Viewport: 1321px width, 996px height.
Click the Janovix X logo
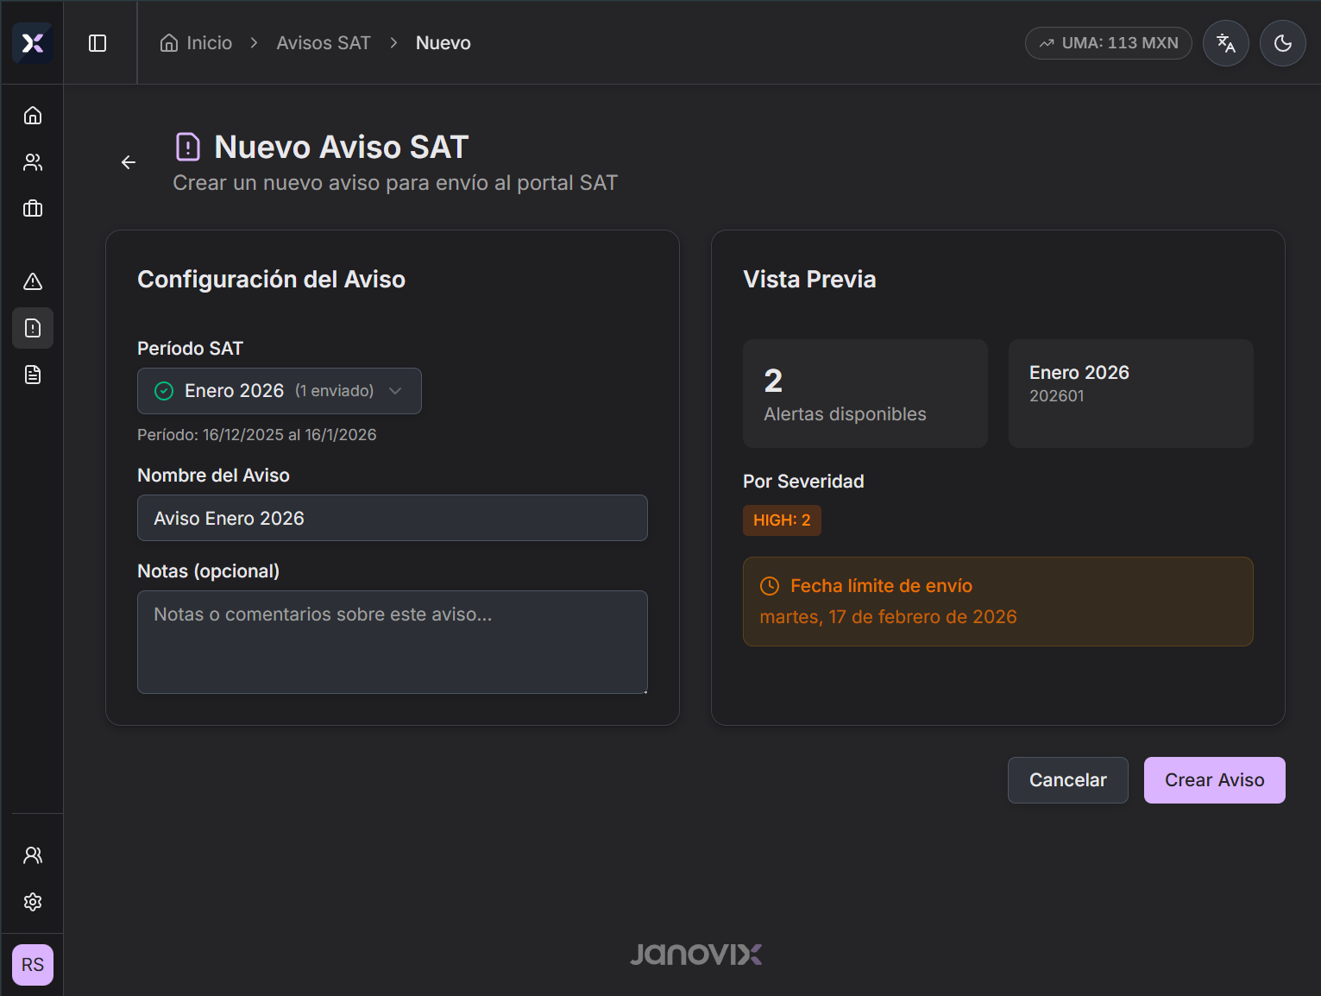[32, 44]
